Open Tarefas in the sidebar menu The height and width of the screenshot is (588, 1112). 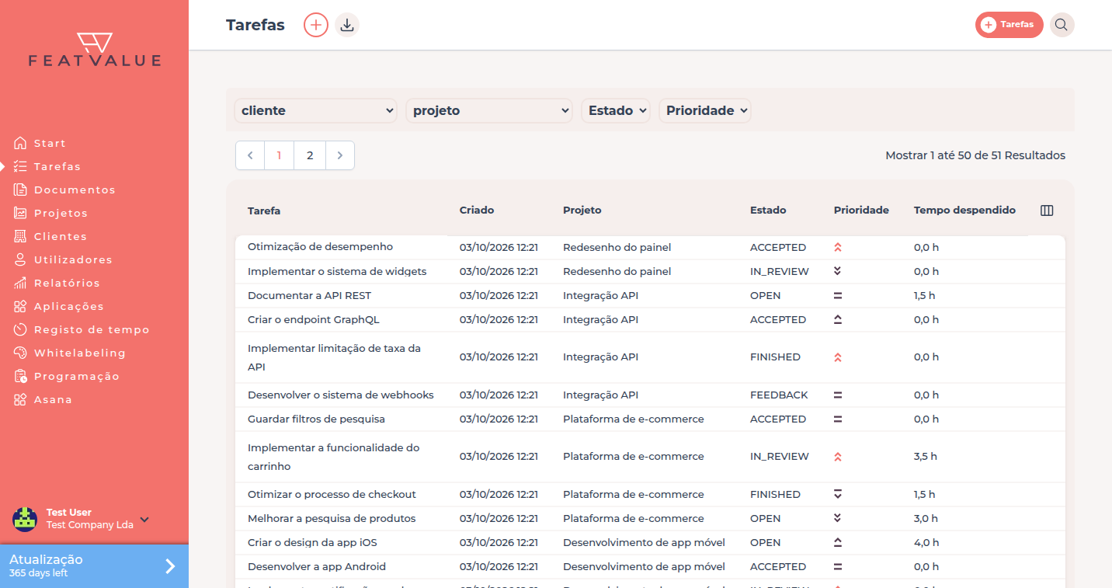pos(57,166)
